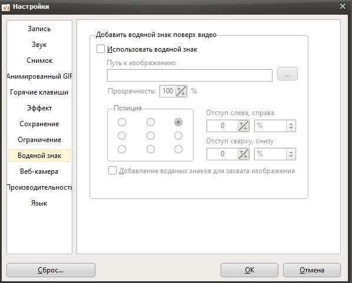This screenshot has height=283, width=352.
Task: Click the Отмена button
Action: tap(312, 270)
